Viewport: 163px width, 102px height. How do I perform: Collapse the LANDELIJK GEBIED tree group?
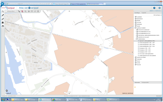point(134,28)
